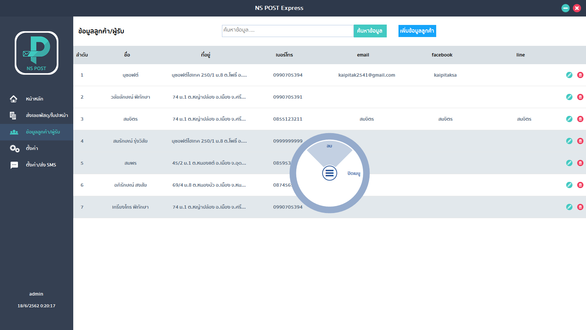Click page title ข้อมูลลูกค้า/ผู้รับ

click(x=101, y=31)
